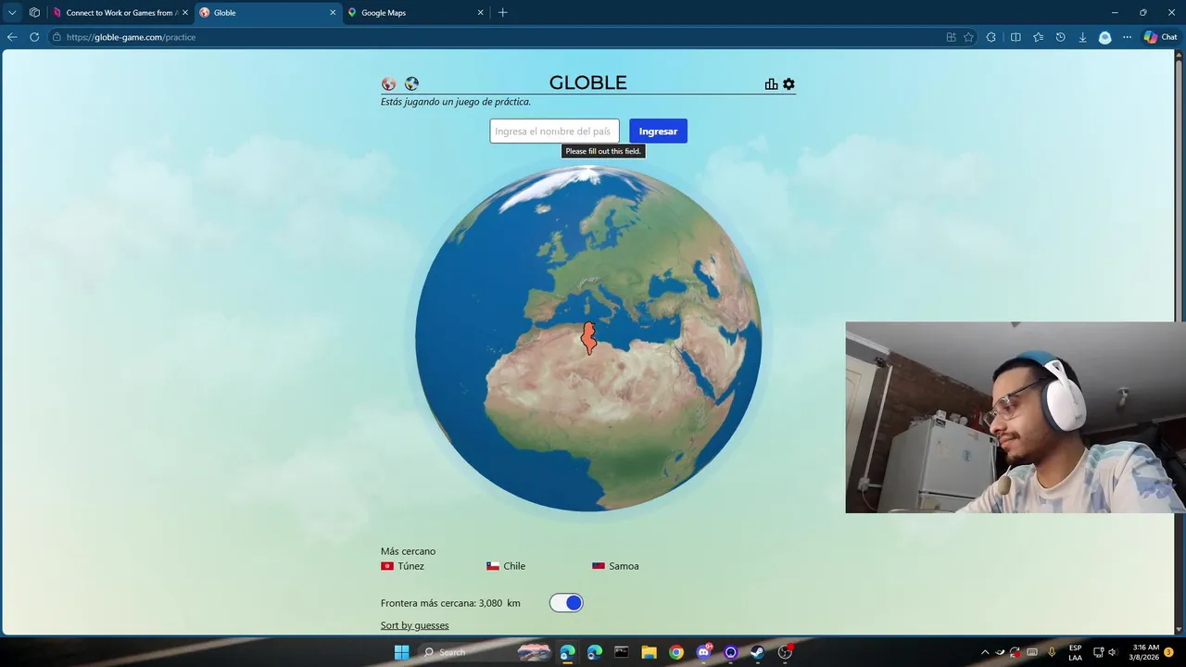The width and height of the screenshot is (1186, 667).
Task: Open the apps grid icon in address bar
Action: click(951, 37)
